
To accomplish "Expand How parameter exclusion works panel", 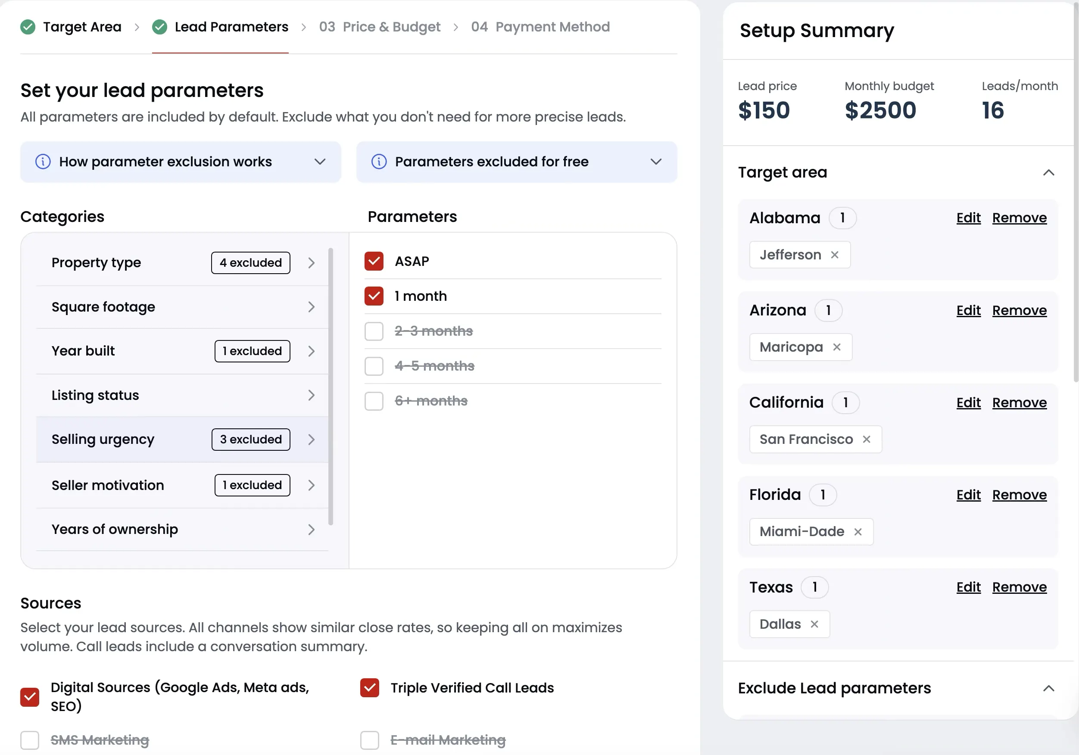I will tap(181, 162).
